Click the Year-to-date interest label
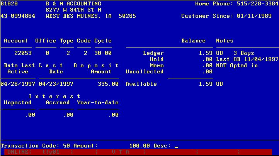279x156 pixels. click(x=98, y=102)
